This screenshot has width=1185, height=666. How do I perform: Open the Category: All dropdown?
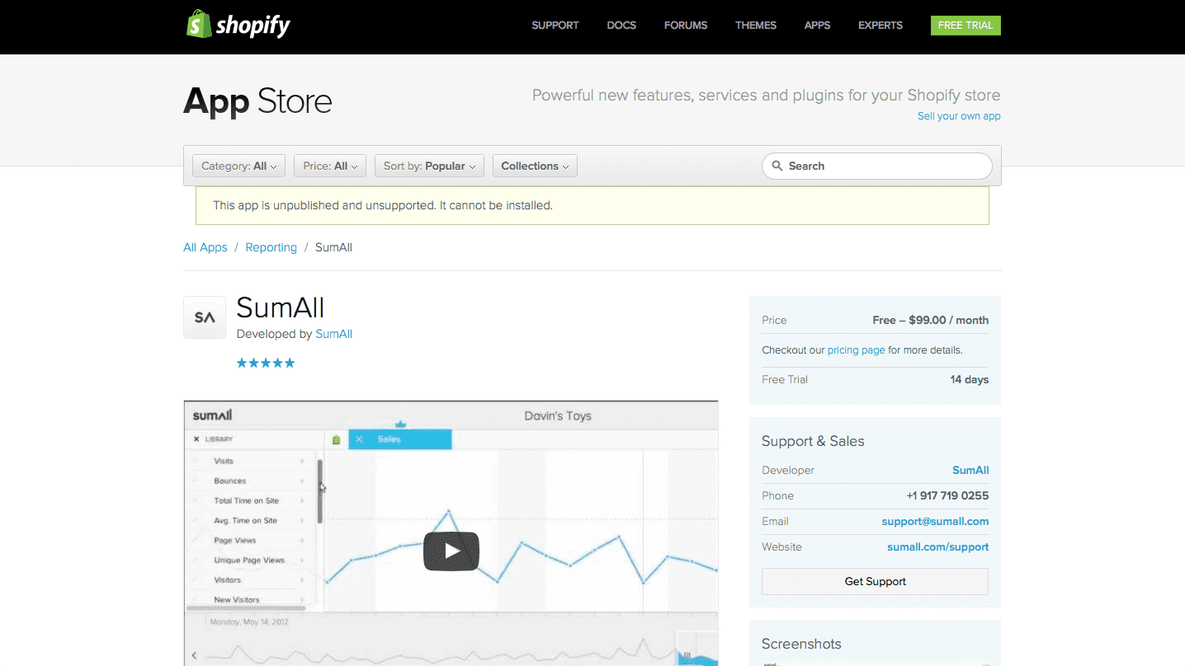pos(238,166)
